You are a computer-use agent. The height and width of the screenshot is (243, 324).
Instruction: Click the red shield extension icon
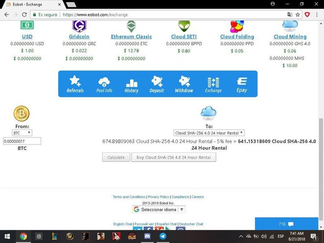pos(307,15)
